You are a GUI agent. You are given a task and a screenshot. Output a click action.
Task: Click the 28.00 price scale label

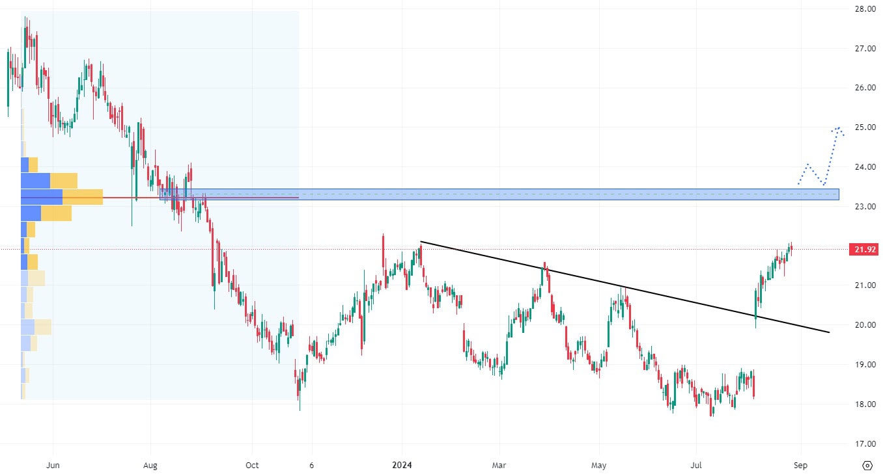pyautogui.click(x=865, y=9)
